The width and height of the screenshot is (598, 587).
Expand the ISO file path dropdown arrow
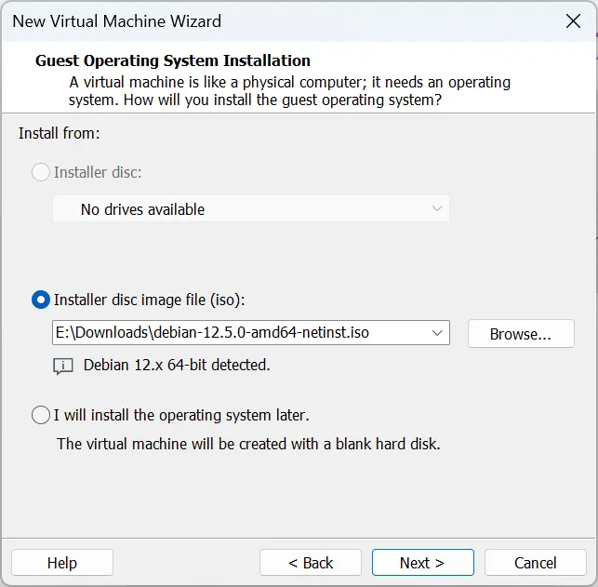[x=437, y=333]
